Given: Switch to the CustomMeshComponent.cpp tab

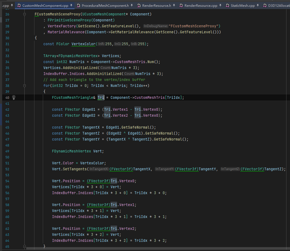Looking at the screenshot, I should pyautogui.click(x=45, y=5).
